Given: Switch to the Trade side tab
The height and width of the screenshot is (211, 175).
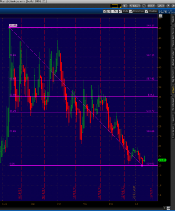Looking at the screenshot, I should coord(173,19).
